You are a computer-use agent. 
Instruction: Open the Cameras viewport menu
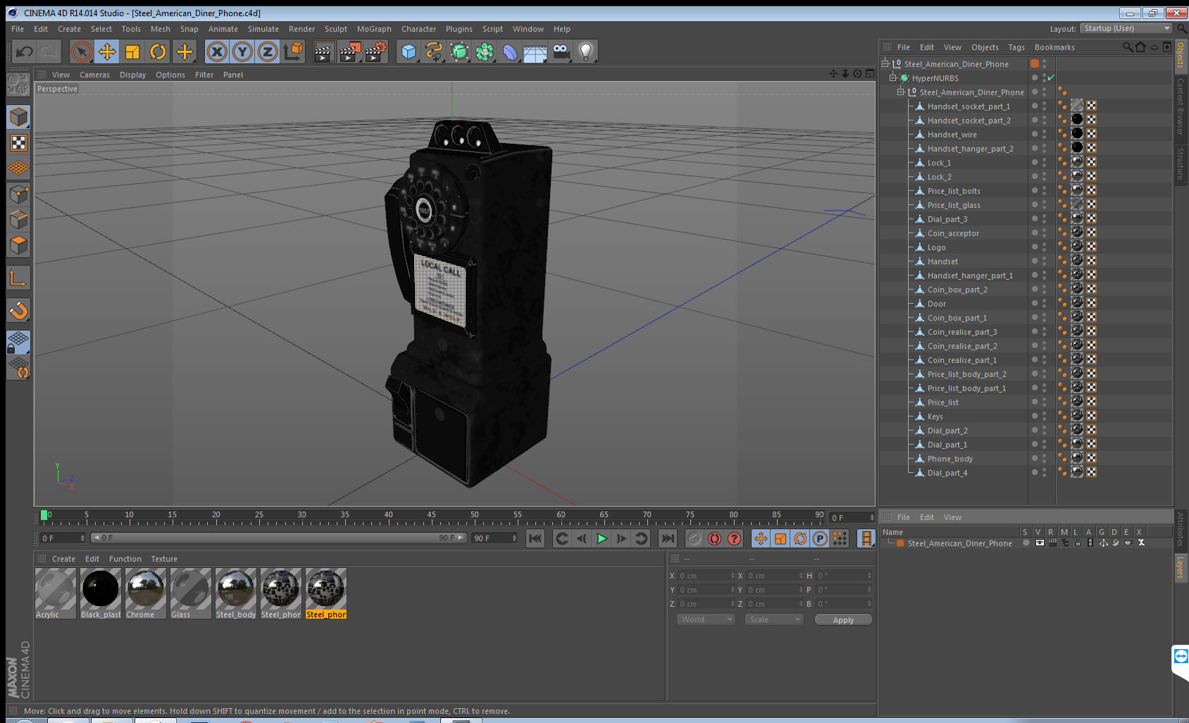(94, 75)
